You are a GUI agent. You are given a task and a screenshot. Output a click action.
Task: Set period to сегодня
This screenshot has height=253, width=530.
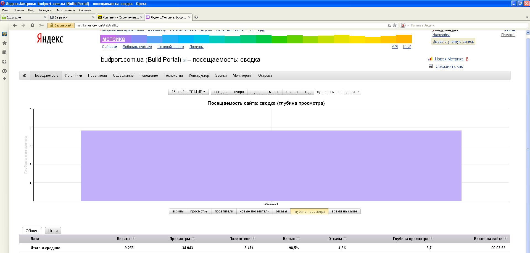pos(221,92)
